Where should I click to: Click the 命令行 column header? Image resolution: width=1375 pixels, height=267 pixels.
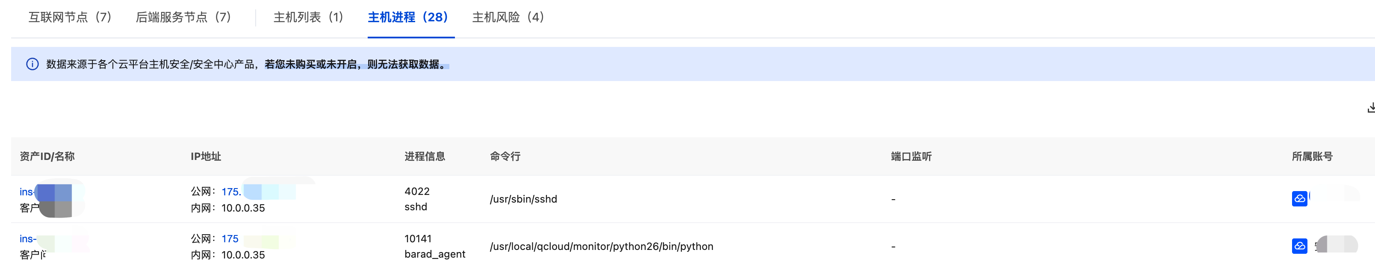[x=505, y=156]
